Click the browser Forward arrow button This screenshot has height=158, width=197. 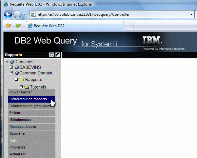tap(17, 14)
